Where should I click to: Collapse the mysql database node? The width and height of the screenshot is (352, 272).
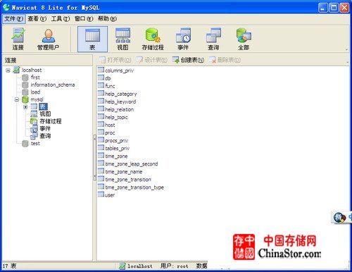[x=17, y=99]
